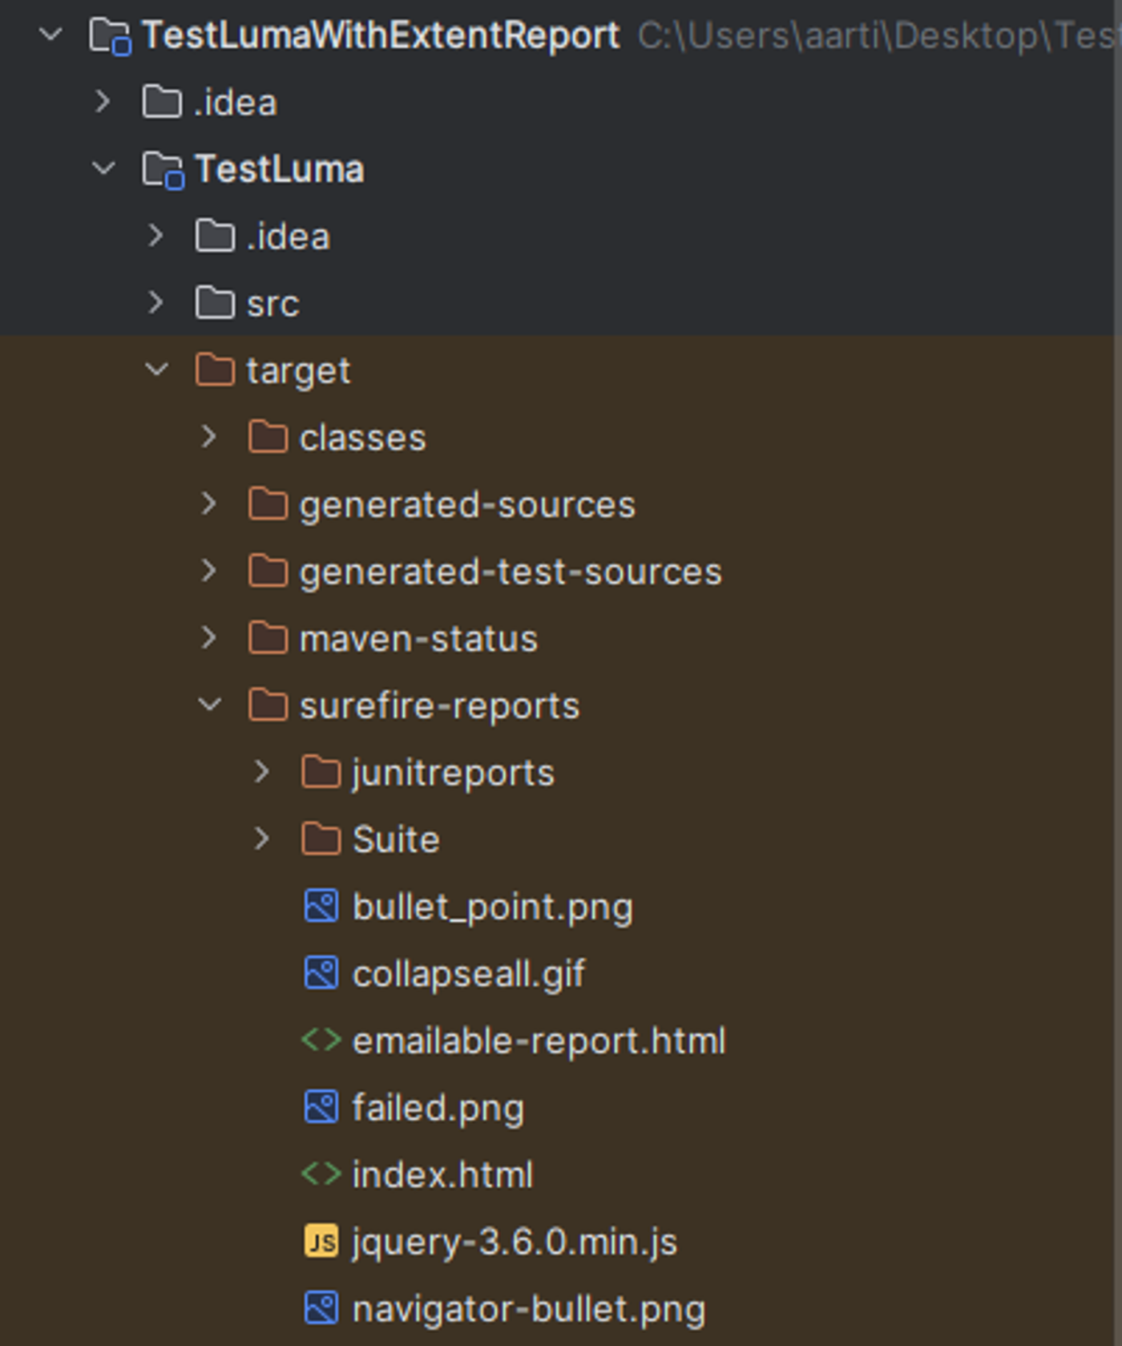1122x1346 pixels.
Task: Expand the src folder
Action: click(156, 303)
